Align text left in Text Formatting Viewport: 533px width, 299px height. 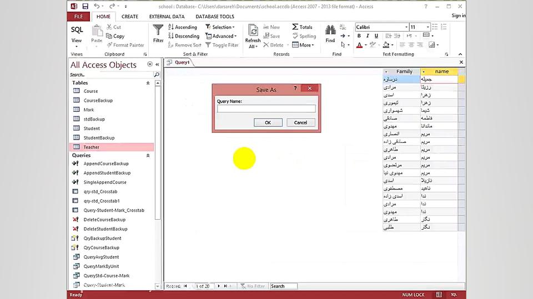(402, 45)
